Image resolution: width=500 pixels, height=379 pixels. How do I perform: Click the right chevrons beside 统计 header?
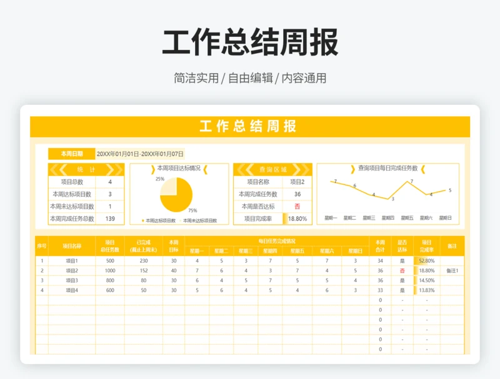click(x=114, y=169)
